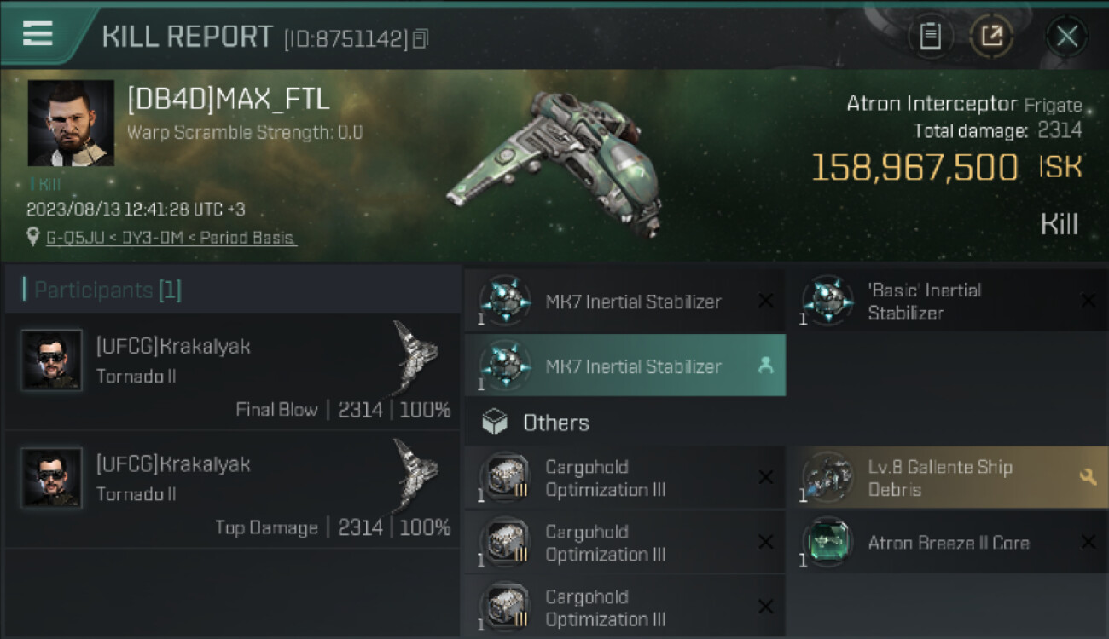Click the wrench icon on Ship Debris
This screenshot has height=639, width=1109.
tap(1088, 478)
